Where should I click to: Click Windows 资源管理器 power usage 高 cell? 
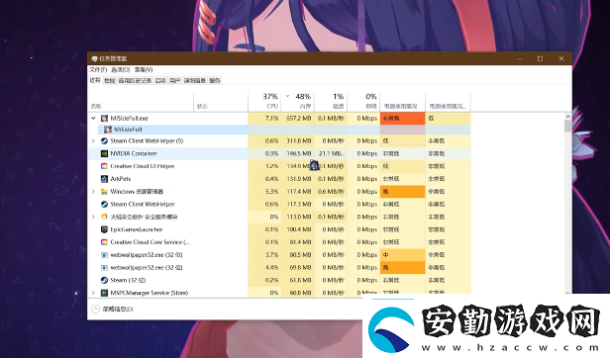pyautogui.click(x=403, y=192)
